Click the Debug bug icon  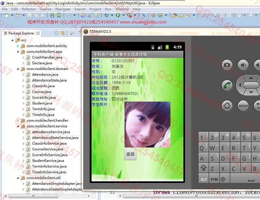point(106,15)
